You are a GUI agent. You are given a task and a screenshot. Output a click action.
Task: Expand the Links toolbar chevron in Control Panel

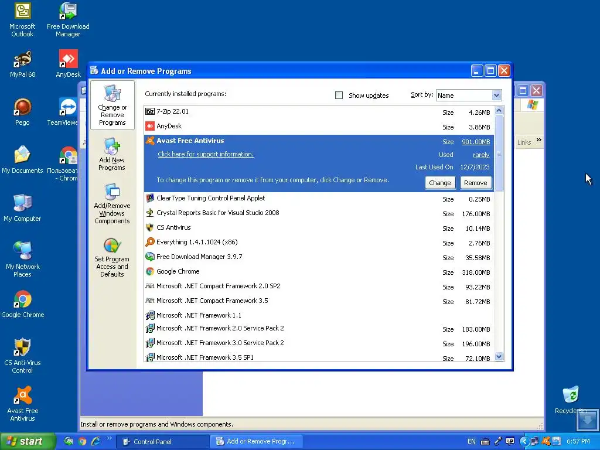pyautogui.click(x=539, y=140)
